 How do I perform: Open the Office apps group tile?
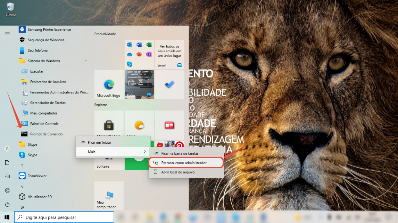[139, 54]
